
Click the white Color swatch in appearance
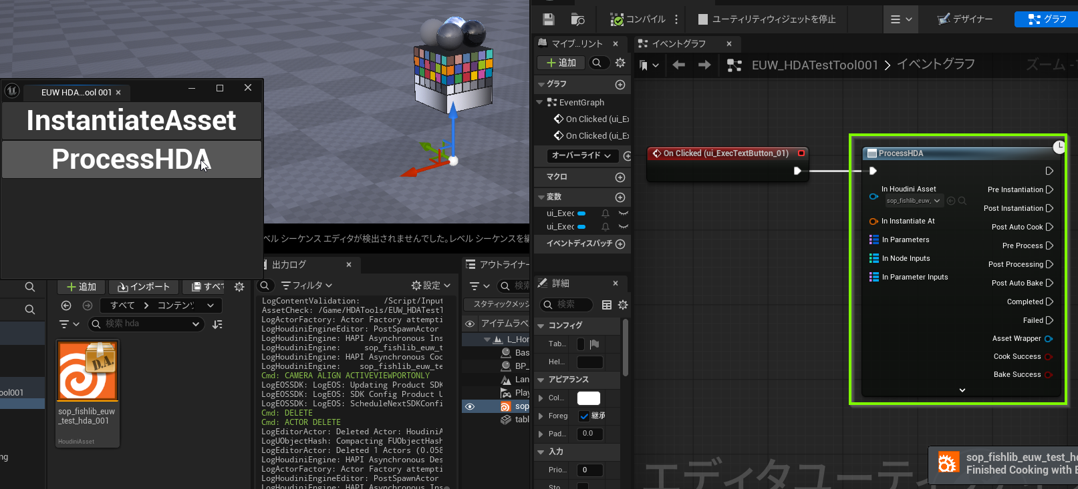coord(588,398)
